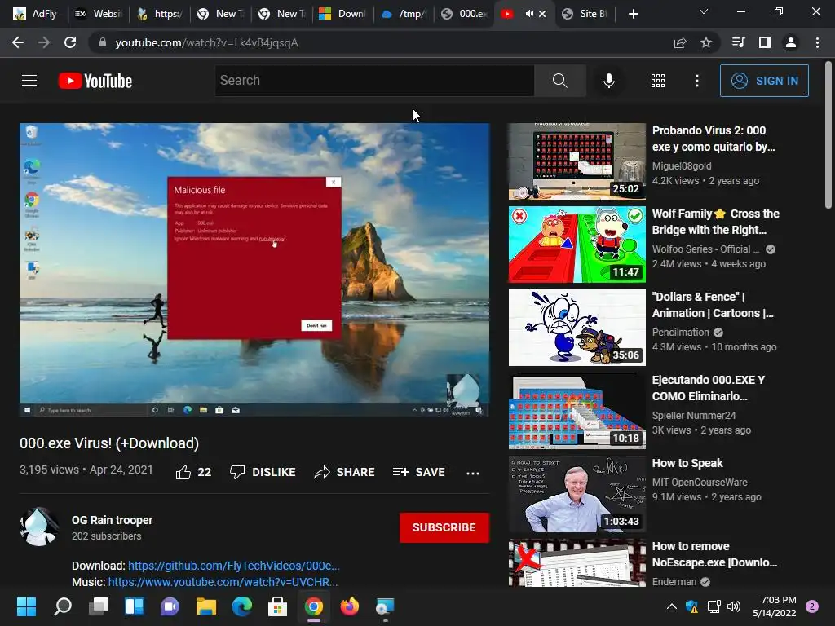Toggle Chrome side panel icon
Viewport: 835px width, 626px height.
[x=764, y=42]
